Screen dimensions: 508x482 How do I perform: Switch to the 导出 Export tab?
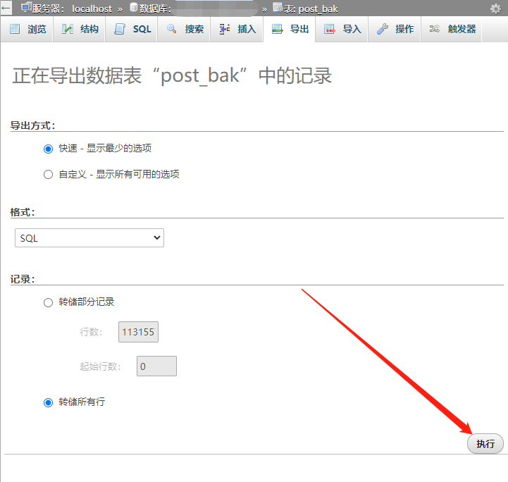click(x=290, y=29)
